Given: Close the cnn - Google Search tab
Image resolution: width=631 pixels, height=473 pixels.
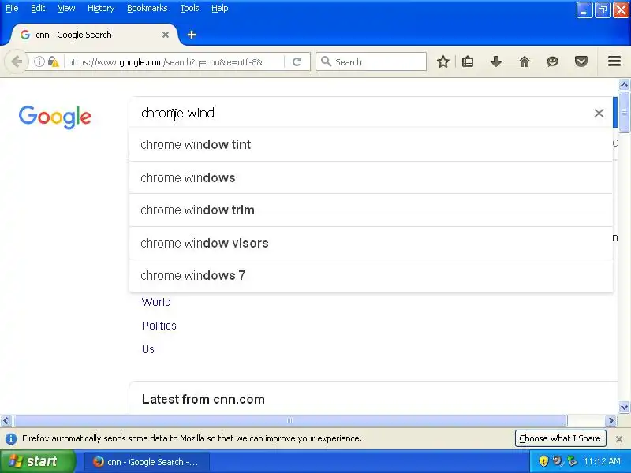Looking at the screenshot, I should [x=166, y=35].
